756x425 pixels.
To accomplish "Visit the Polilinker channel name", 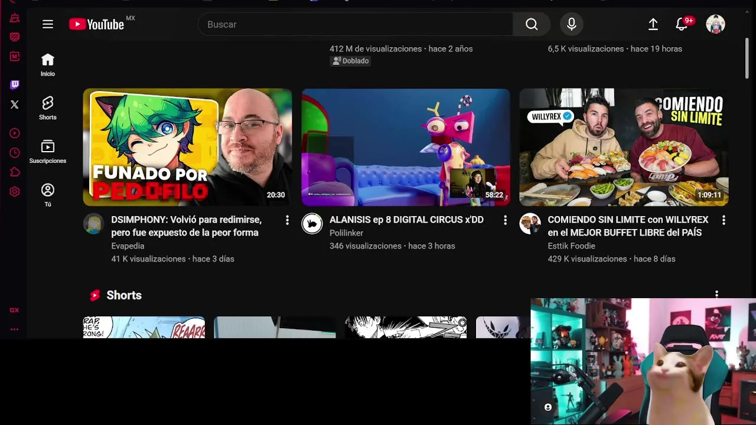I will coord(346,233).
